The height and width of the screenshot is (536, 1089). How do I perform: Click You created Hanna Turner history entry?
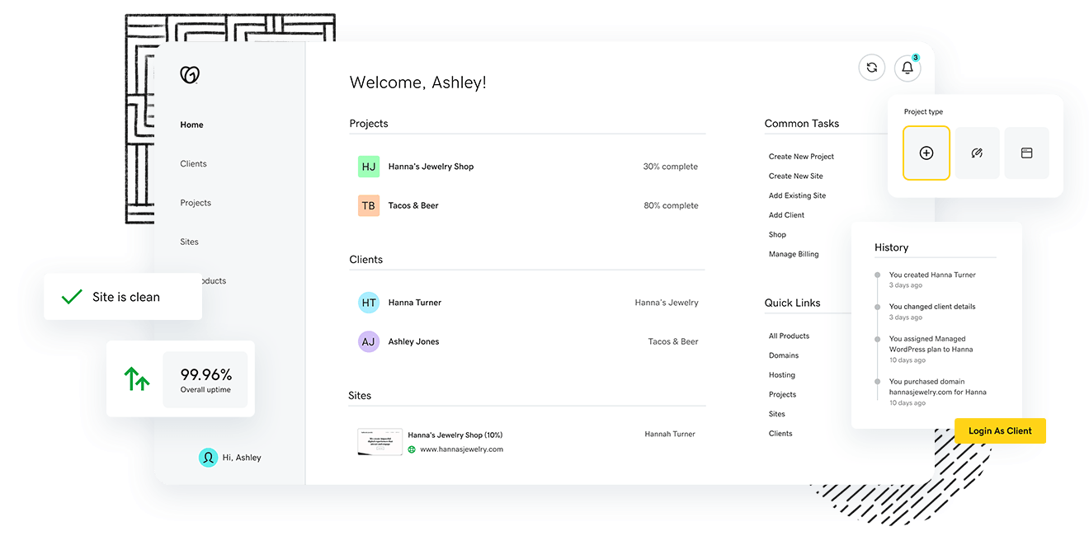coord(932,275)
